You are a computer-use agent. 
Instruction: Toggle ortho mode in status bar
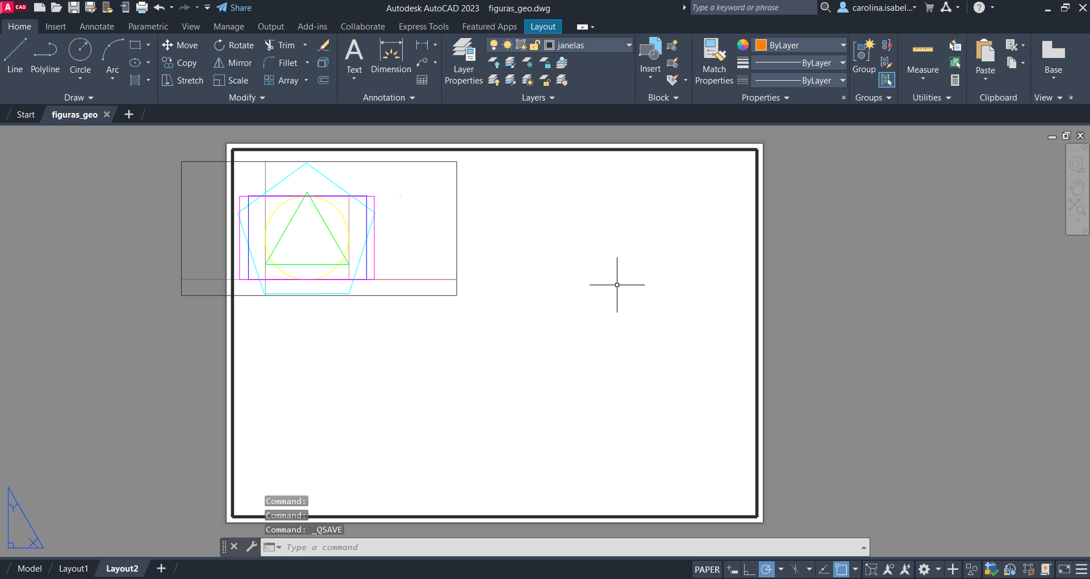point(749,569)
